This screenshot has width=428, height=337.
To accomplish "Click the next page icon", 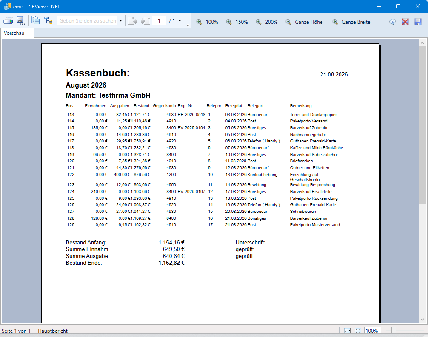I will [x=146, y=21].
